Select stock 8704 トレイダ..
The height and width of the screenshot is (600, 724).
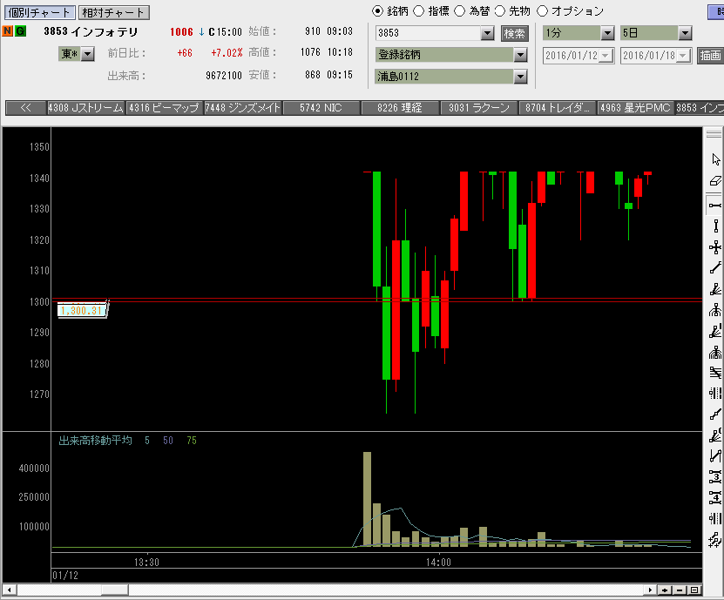[557, 108]
